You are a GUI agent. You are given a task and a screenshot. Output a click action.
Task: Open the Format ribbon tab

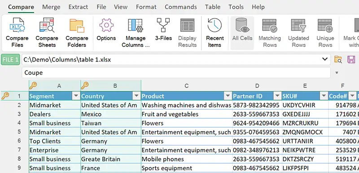pos(146,7)
